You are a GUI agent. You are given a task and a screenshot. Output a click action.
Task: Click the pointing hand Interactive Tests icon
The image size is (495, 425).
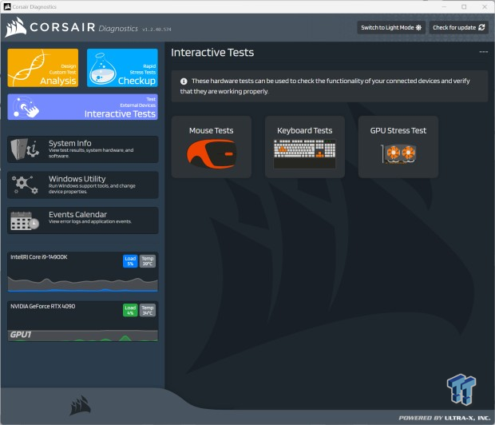(x=26, y=107)
